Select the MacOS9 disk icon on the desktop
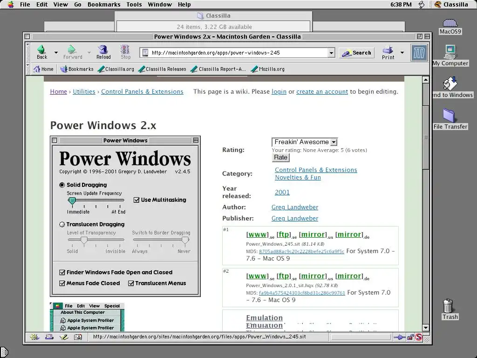The image size is (477, 358). 450,23
